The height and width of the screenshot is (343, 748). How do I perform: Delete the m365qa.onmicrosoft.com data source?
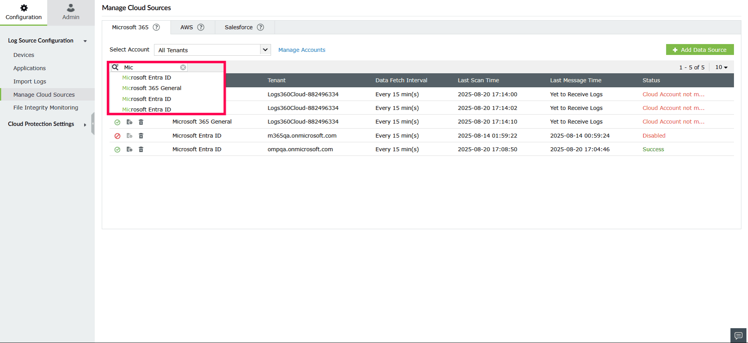pos(141,136)
